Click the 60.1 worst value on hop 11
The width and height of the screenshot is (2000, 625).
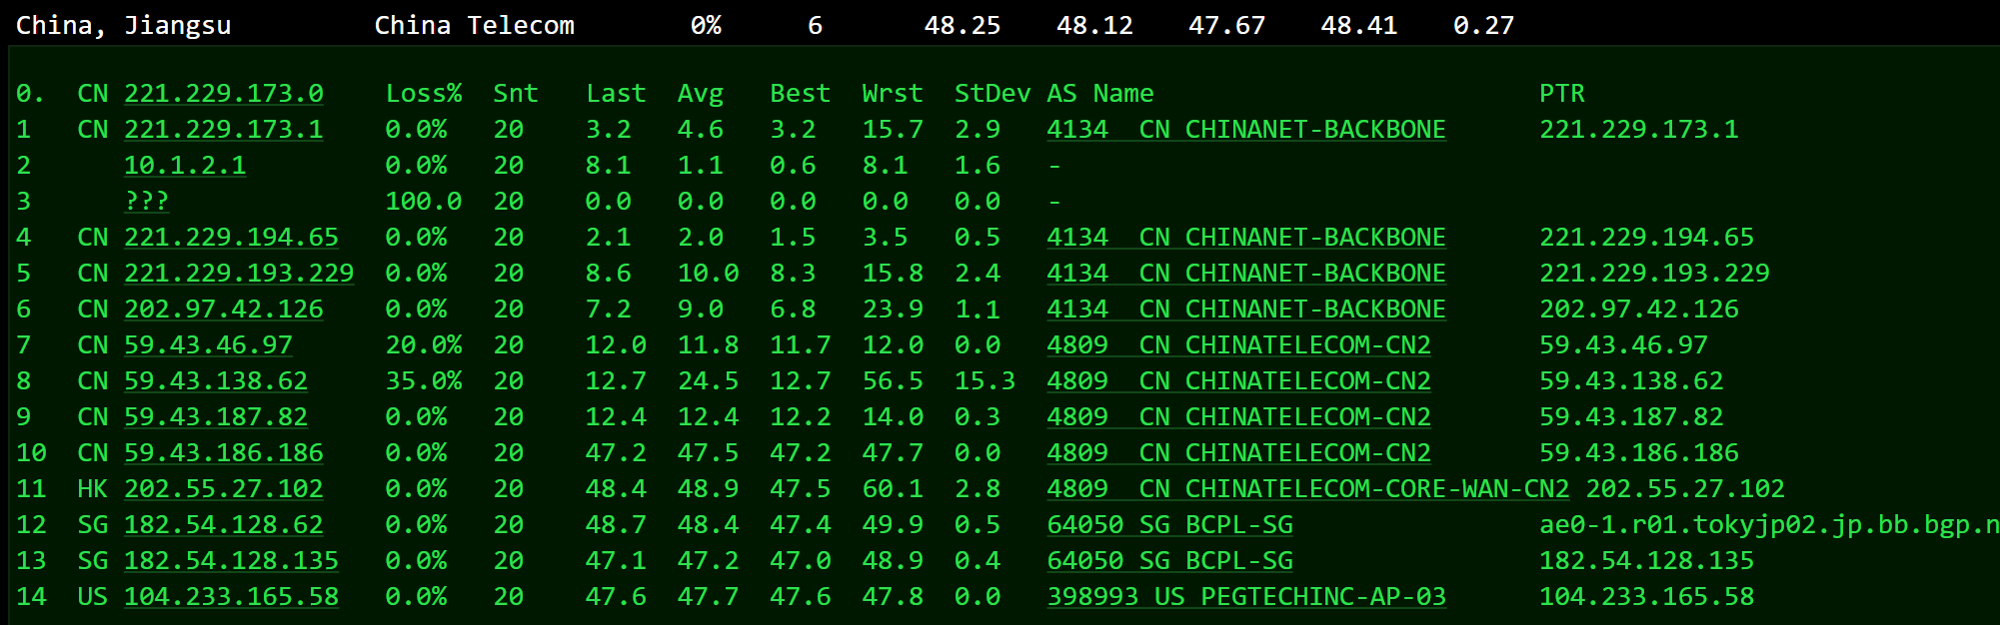click(893, 489)
